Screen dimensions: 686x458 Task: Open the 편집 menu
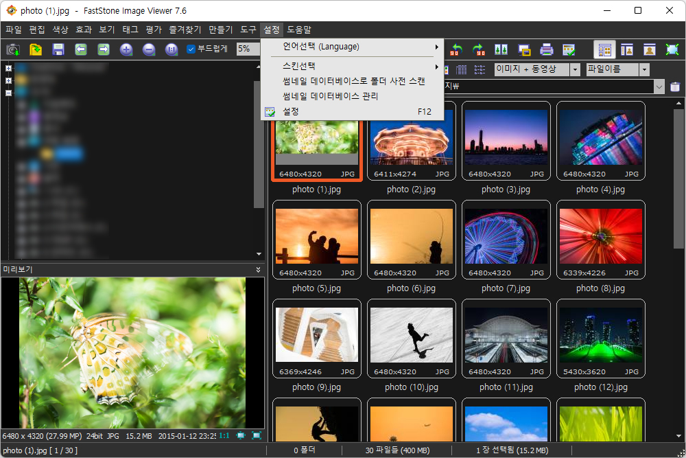[37, 30]
